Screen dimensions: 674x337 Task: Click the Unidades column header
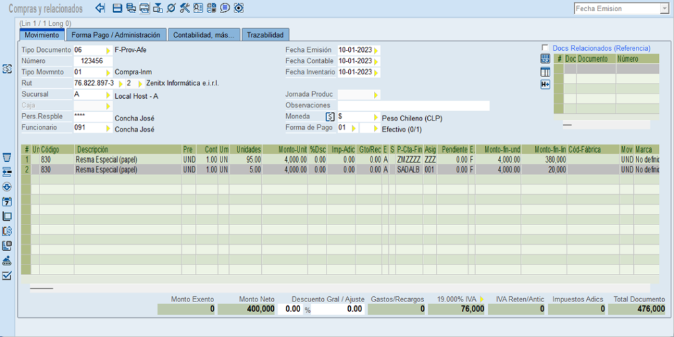tap(246, 149)
